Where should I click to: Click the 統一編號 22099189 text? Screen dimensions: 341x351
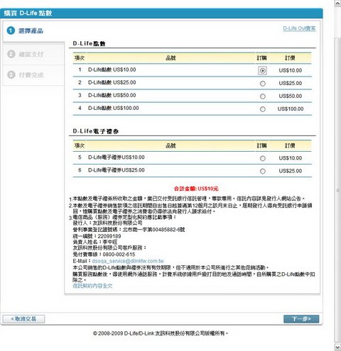point(97,236)
